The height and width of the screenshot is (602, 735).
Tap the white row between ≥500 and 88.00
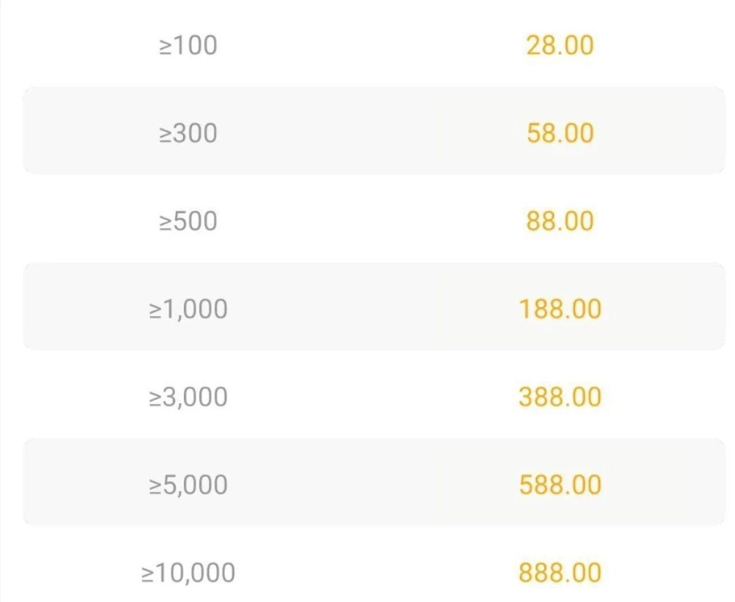[374, 218]
